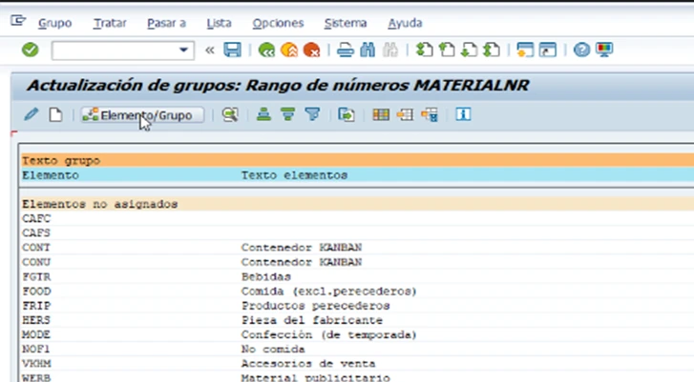This screenshot has width=694, height=382.
Task: Click the green Enter checkmark icon
Action: pyautogui.click(x=31, y=50)
